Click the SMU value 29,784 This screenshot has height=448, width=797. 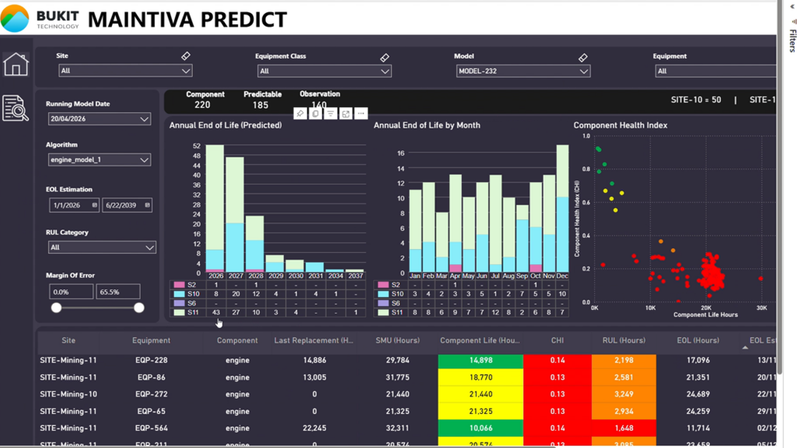(x=397, y=360)
